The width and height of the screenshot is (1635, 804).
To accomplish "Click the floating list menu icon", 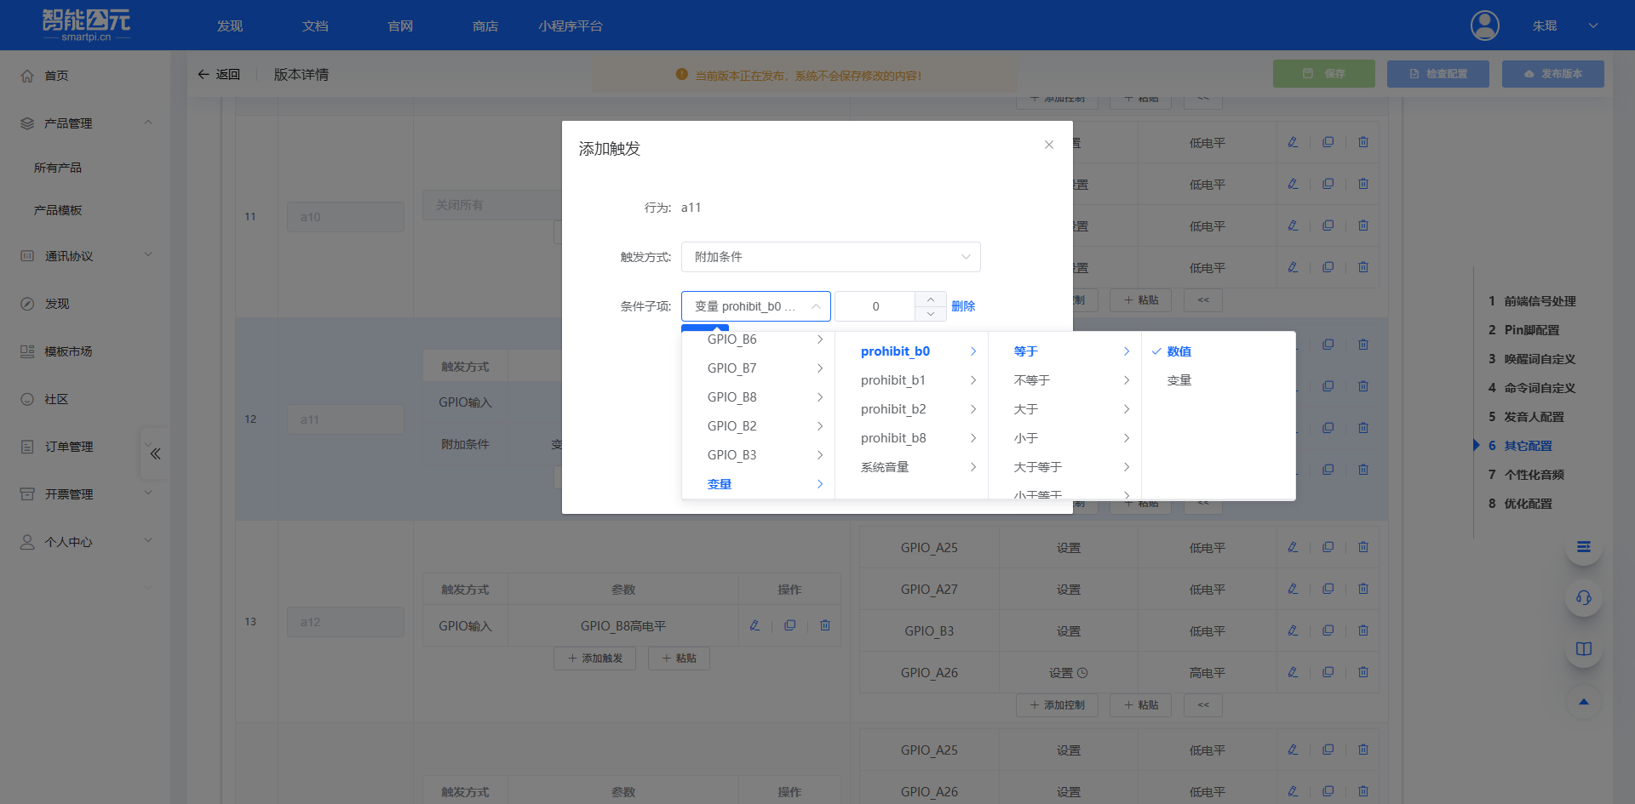I will point(1583,547).
